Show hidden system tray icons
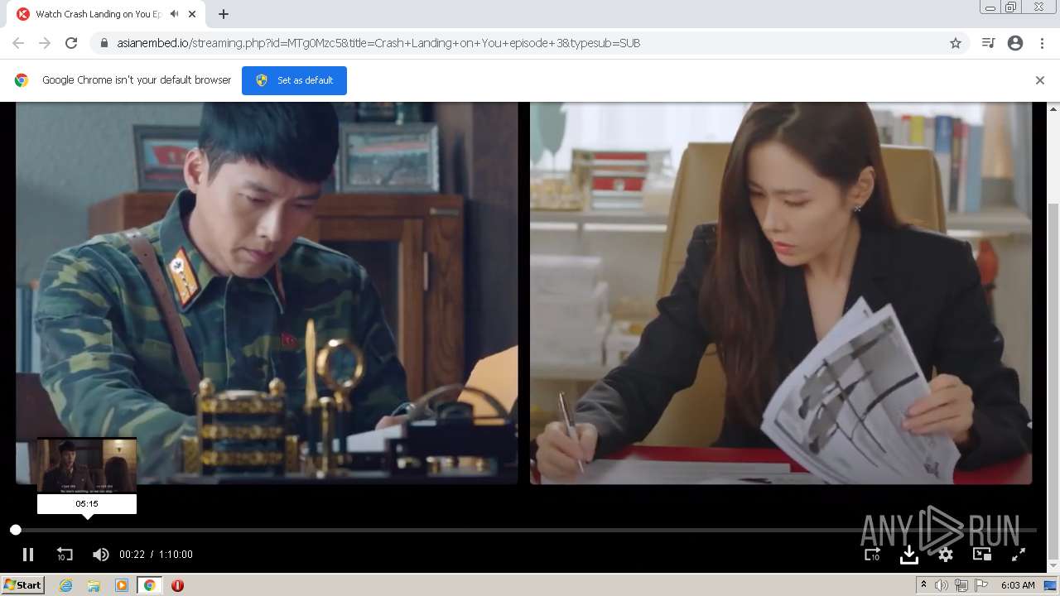Image resolution: width=1060 pixels, height=596 pixels. pyautogui.click(x=923, y=585)
